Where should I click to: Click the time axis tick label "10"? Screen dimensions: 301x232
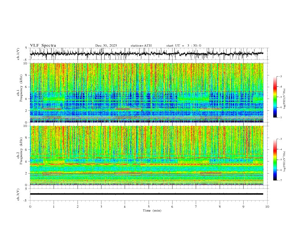click(x=267, y=207)
